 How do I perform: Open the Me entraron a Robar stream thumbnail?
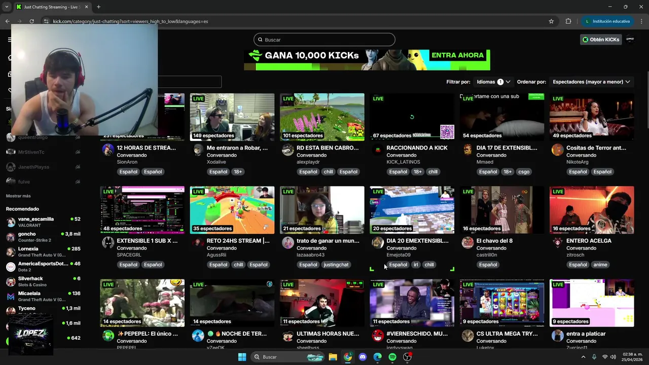click(x=232, y=117)
